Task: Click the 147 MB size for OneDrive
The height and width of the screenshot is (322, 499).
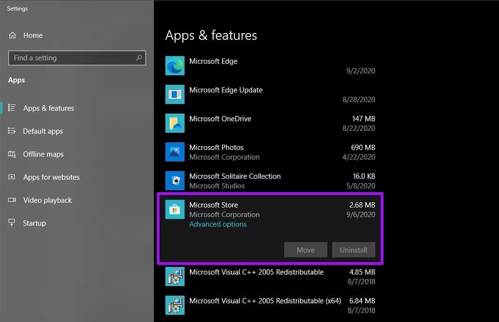Action: pos(363,119)
